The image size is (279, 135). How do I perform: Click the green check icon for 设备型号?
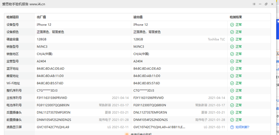coord(232,25)
